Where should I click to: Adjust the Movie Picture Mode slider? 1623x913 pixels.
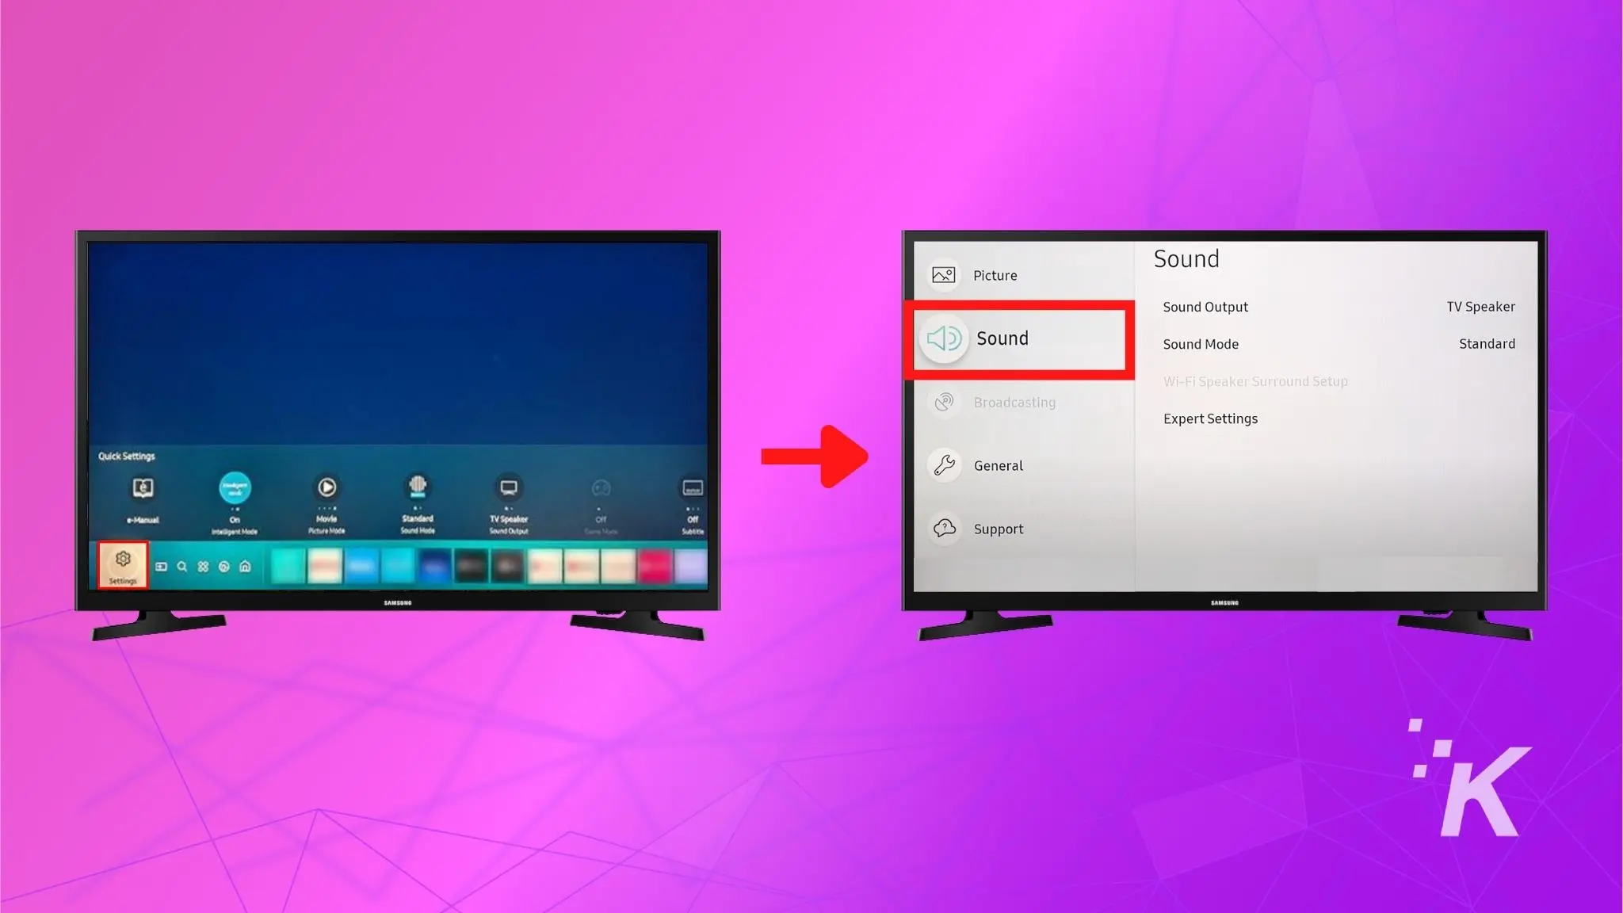point(326,502)
